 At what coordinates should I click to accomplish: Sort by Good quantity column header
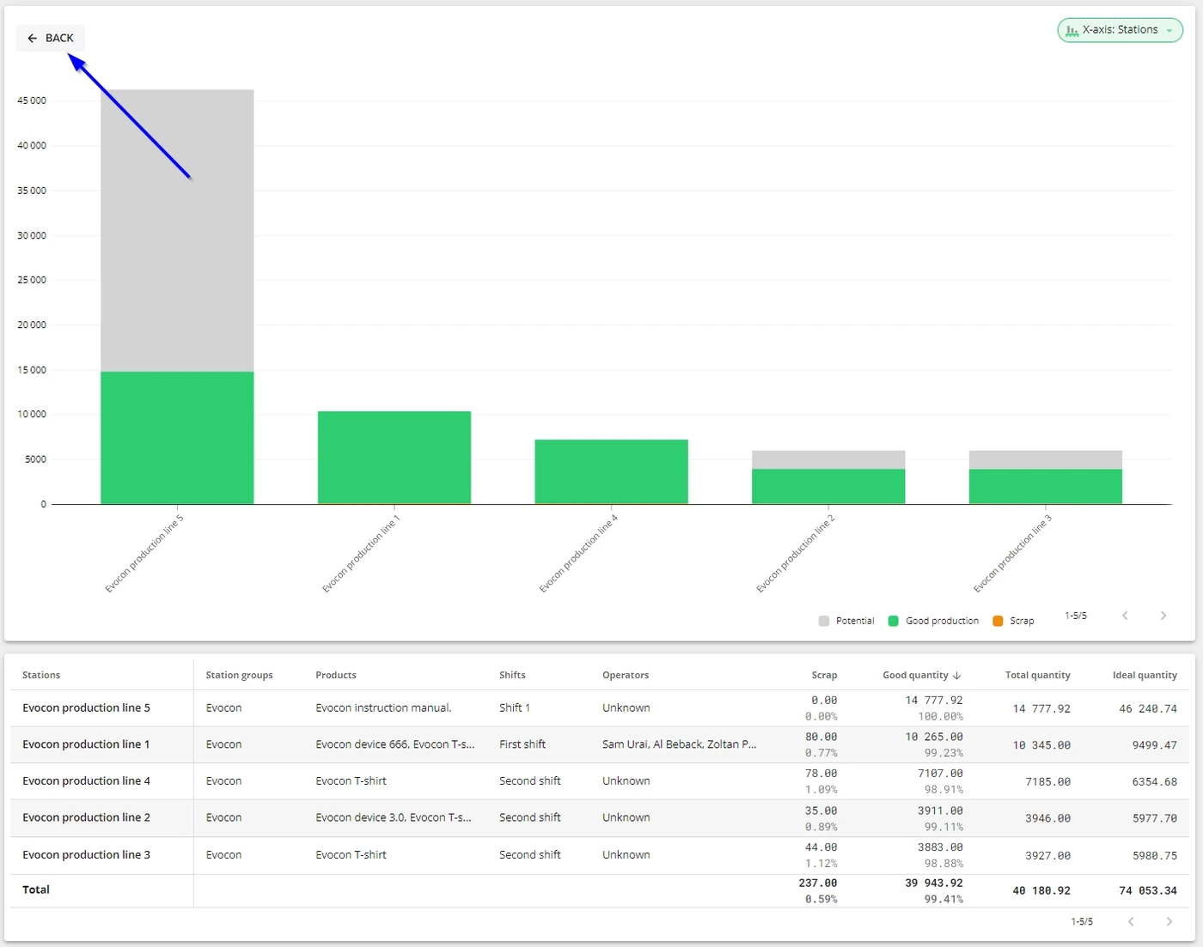(921, 675)
